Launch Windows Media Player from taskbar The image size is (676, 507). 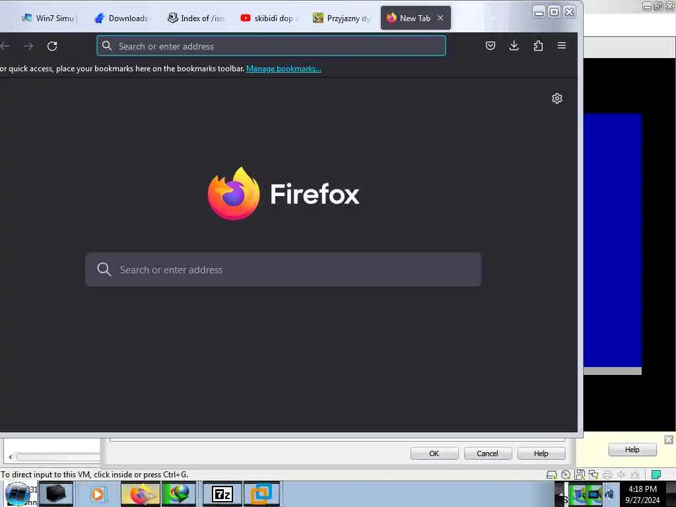coord(98,494)
